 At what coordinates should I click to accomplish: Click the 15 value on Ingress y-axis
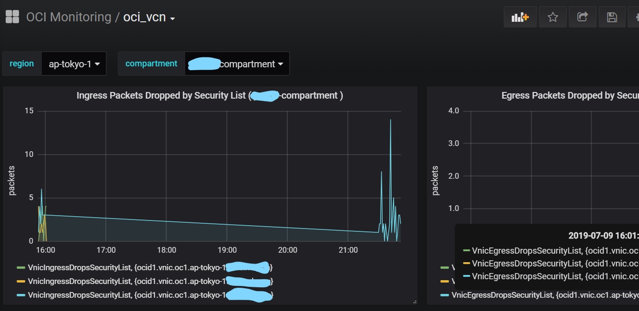click(x=29, y=110)
